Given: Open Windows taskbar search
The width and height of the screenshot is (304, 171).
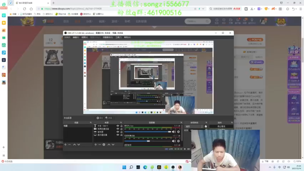Looking at the screenshot, I should (x=131, y=167).
